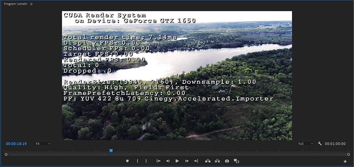This screenshot has height=167, width=354.
Task: Export a frame with the camera icon
Action: [227, 161]
